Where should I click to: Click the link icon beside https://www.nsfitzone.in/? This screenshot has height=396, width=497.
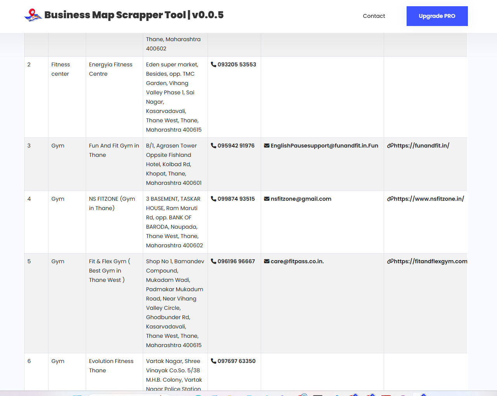390,199
